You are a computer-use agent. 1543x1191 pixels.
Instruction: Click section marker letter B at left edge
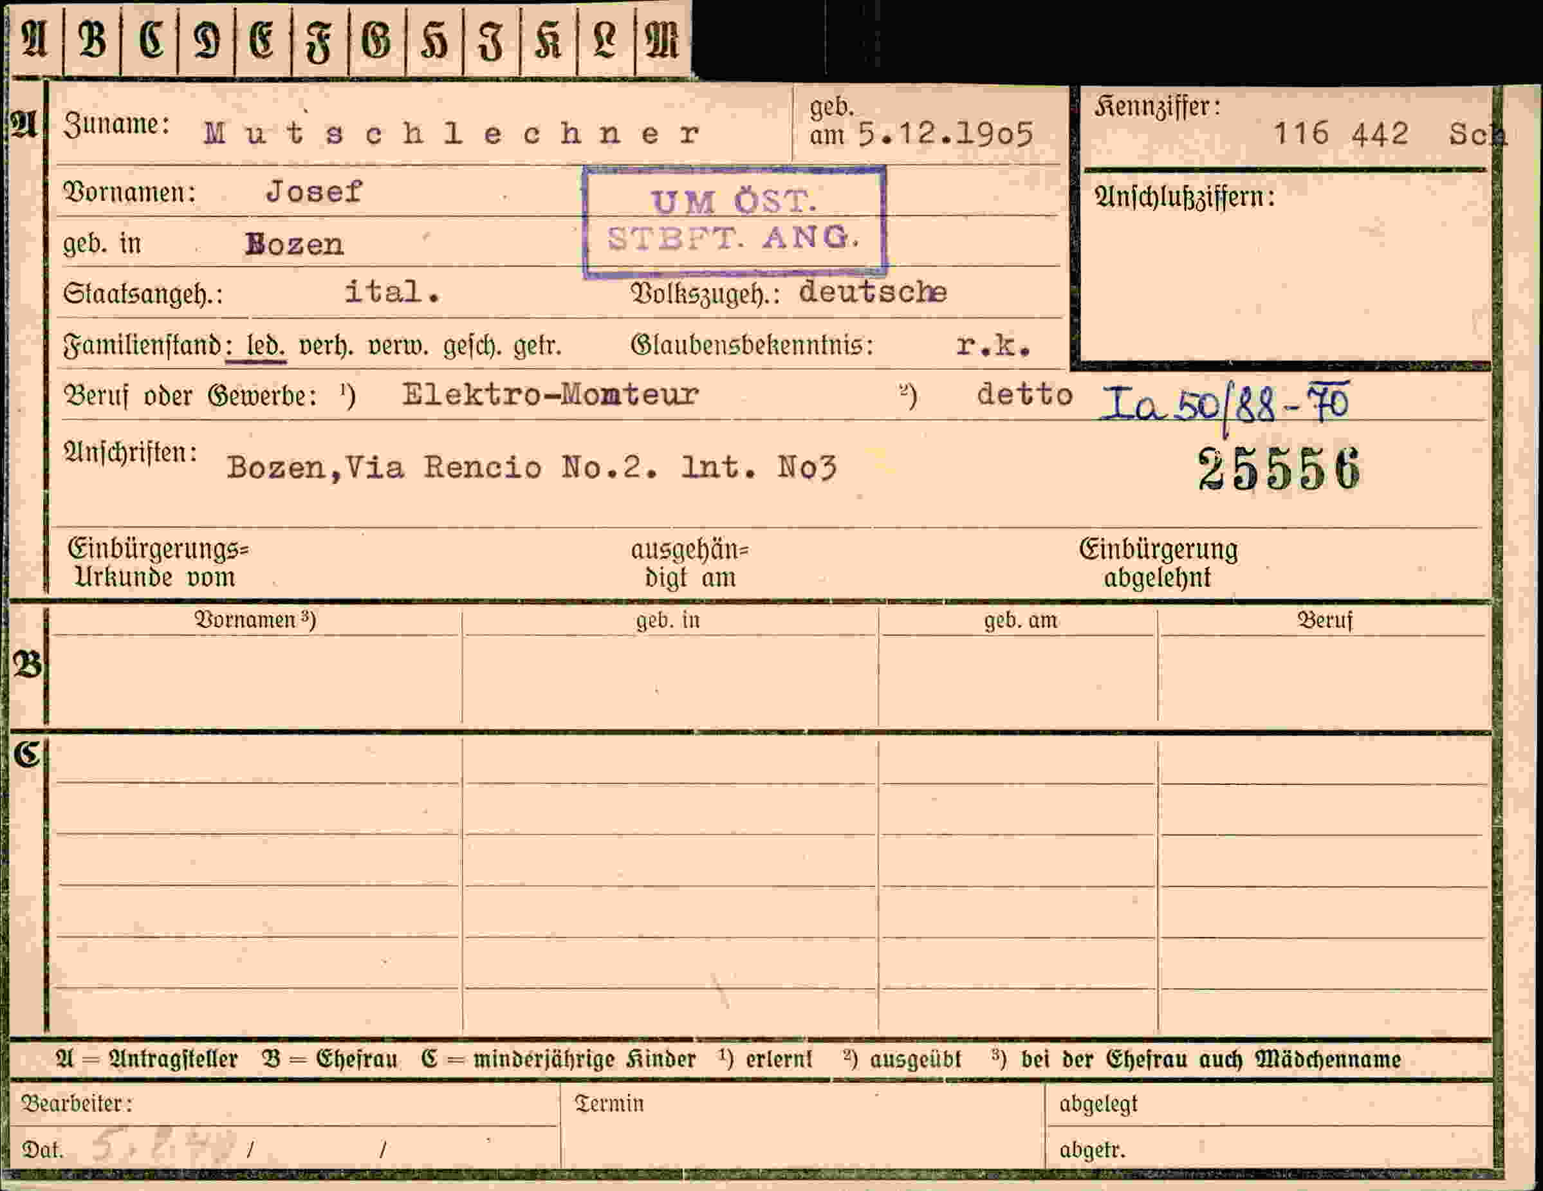point(27,664)
